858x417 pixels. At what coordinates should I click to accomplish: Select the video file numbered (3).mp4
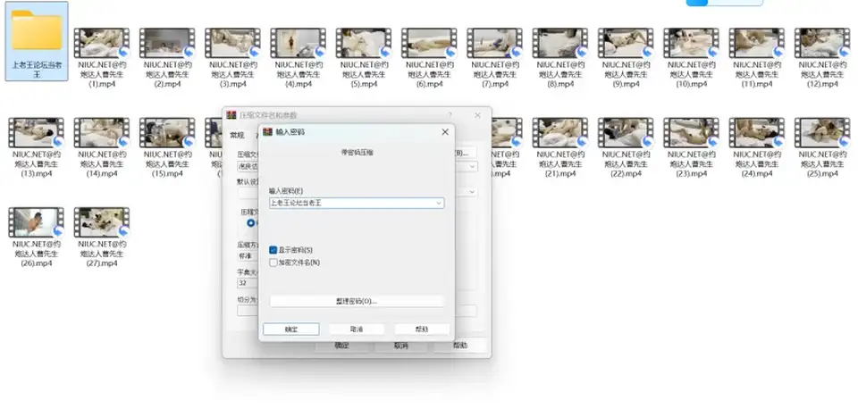[x=233, y=58]
